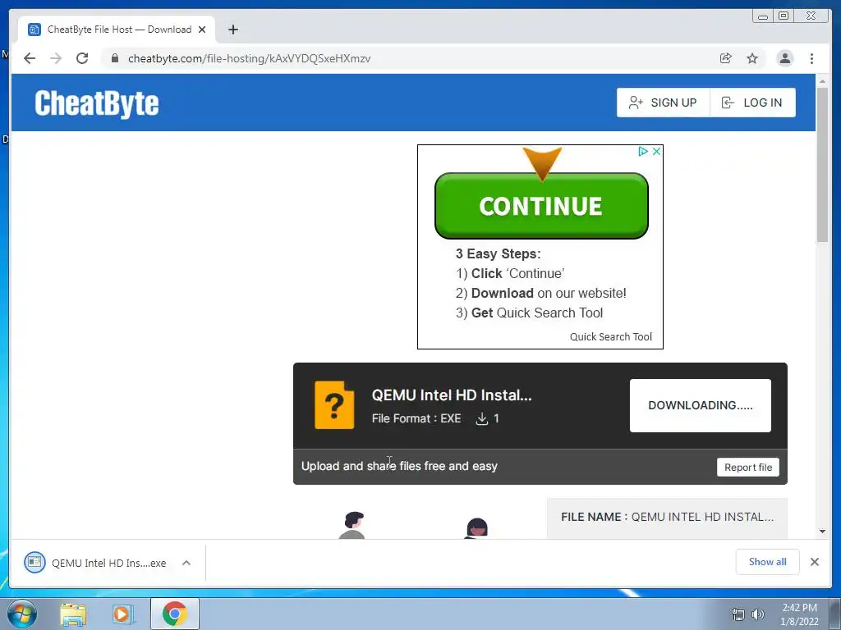841x630 pixels.
Task: Click the DOWNLOADING..... button
Action: pyautogui.click(x=700, y=405)
